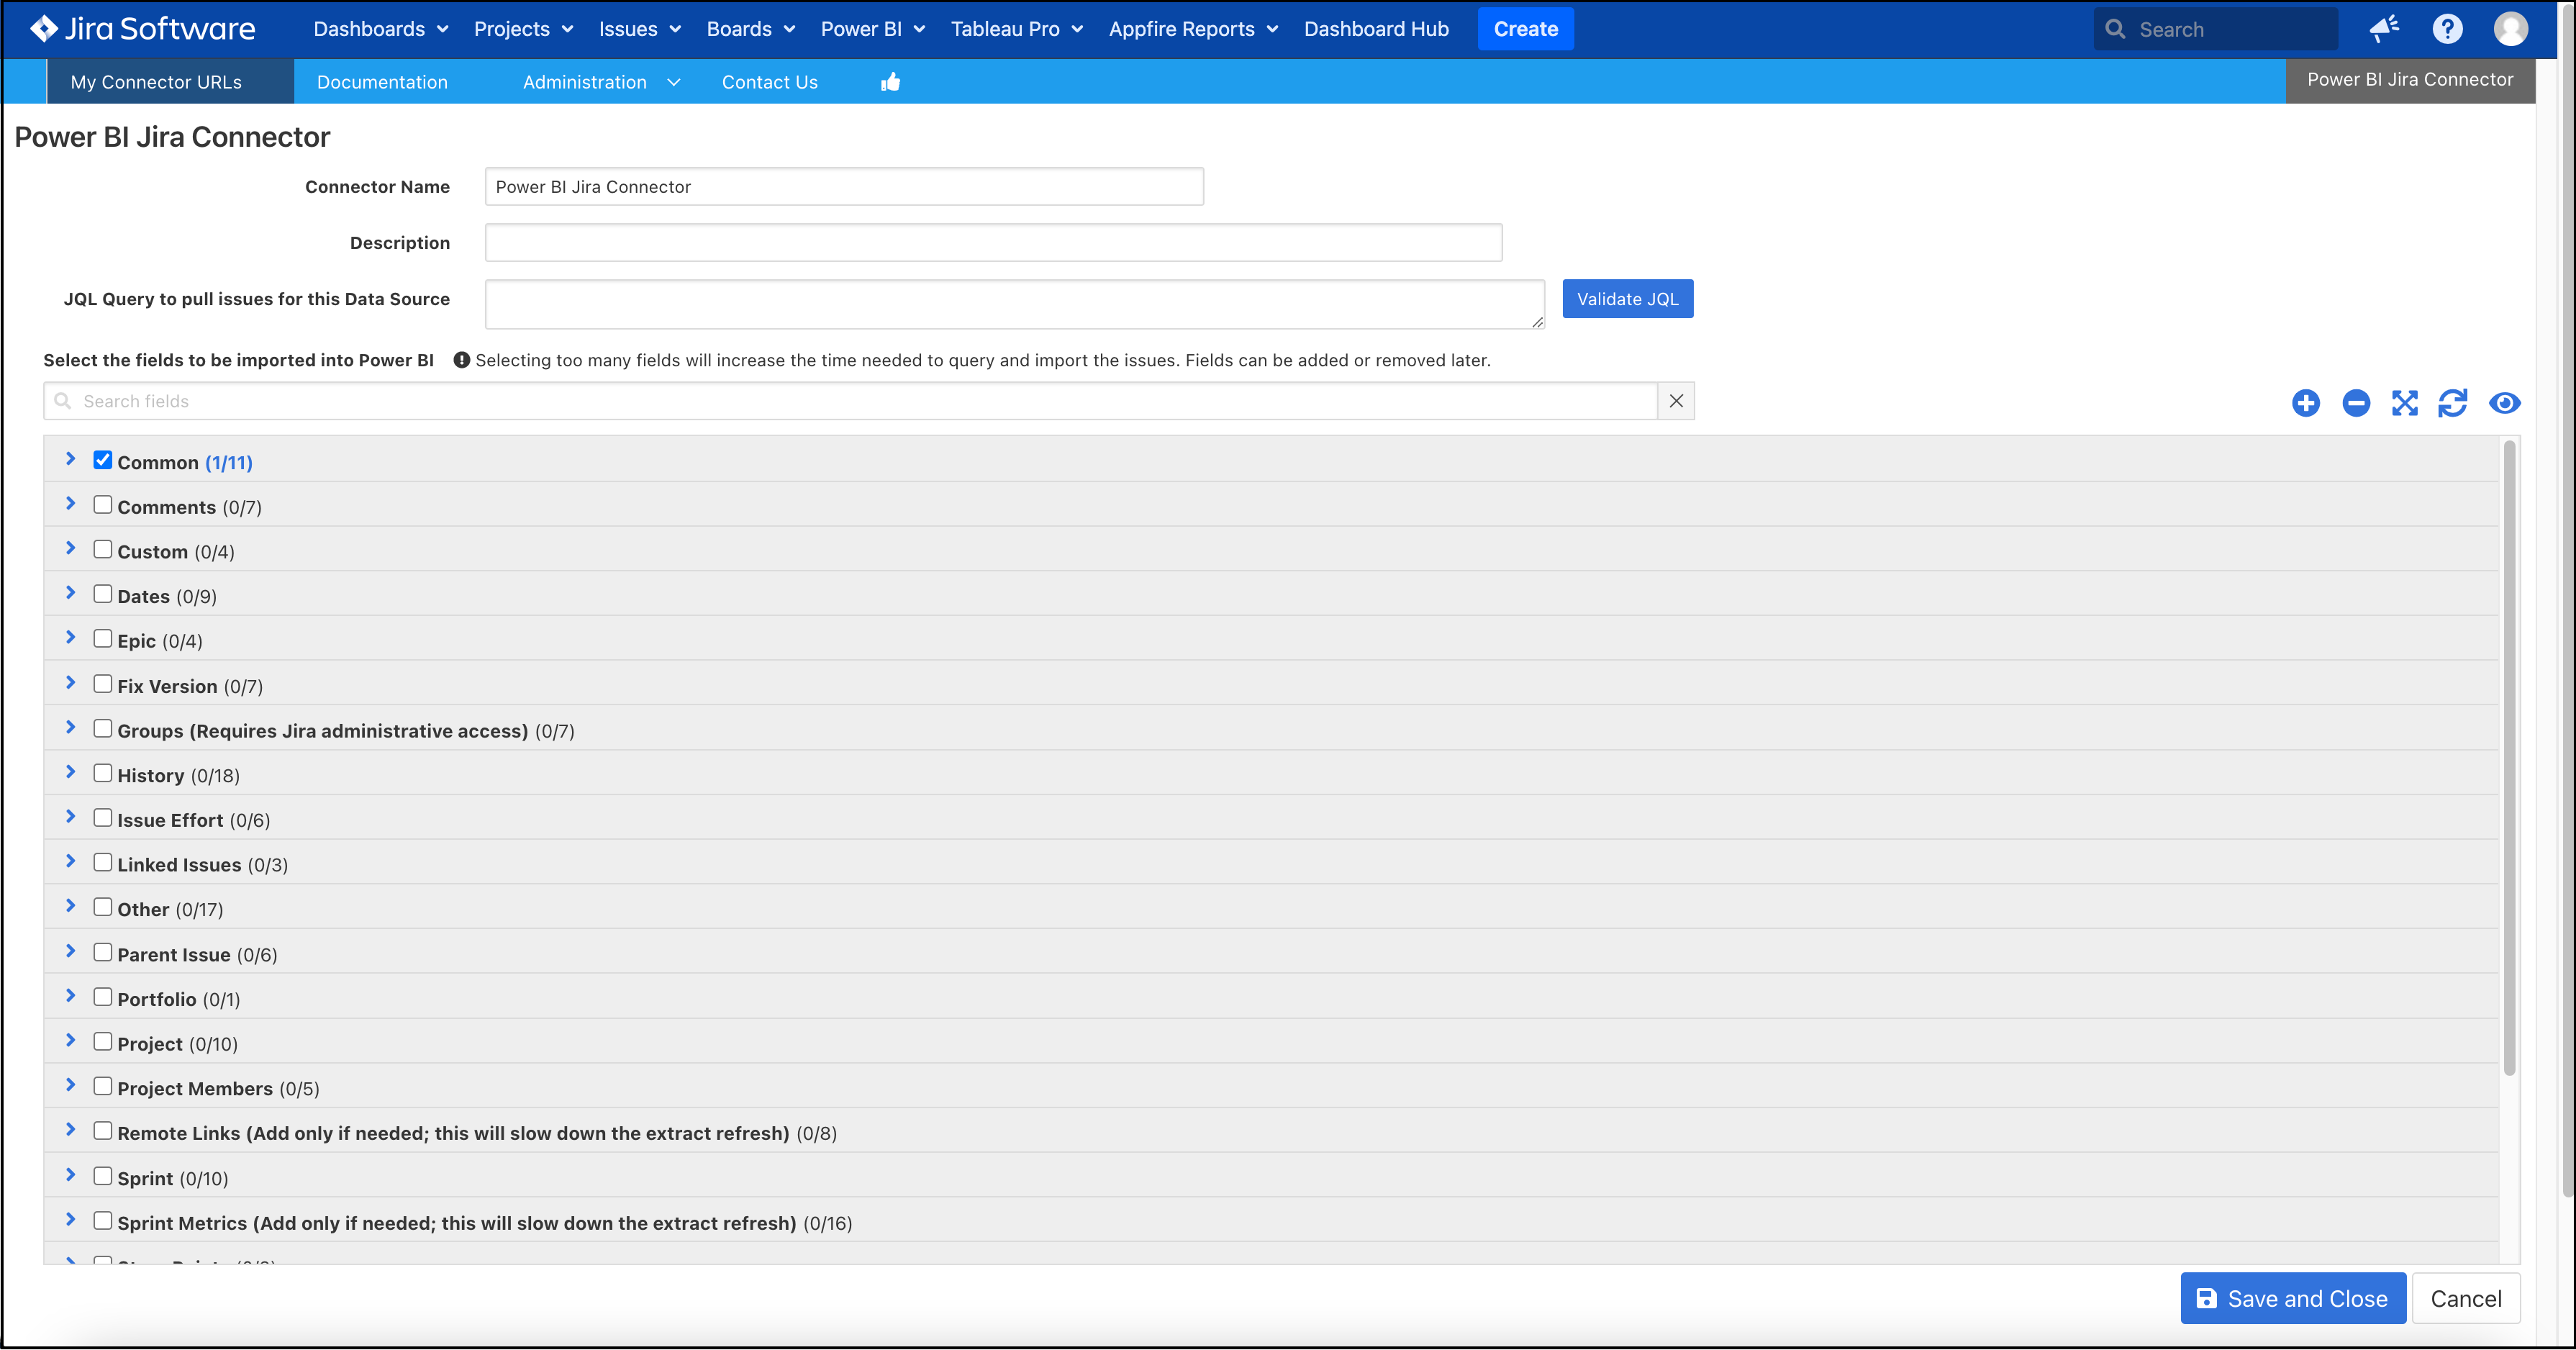Click the Power BI Jira Connector header label
This screenshot has height=1350, width=2576.
coord(2409,80)
